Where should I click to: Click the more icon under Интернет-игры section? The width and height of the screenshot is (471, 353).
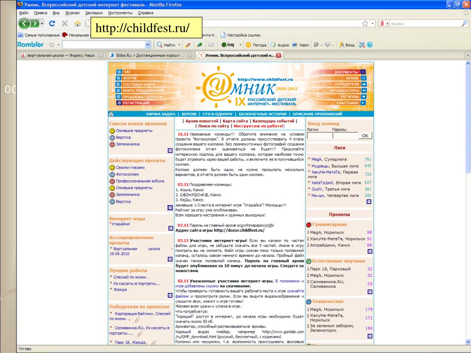click(171, 228)
